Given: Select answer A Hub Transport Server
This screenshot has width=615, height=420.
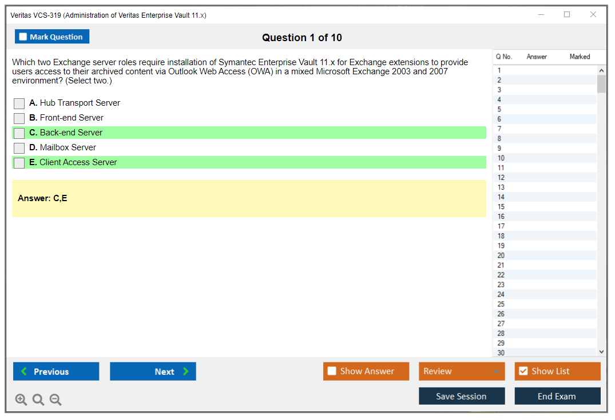Looking at the screenshot, I should click(19, 103).
